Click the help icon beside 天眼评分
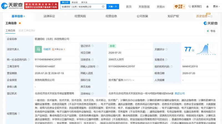 click(167, 49)
